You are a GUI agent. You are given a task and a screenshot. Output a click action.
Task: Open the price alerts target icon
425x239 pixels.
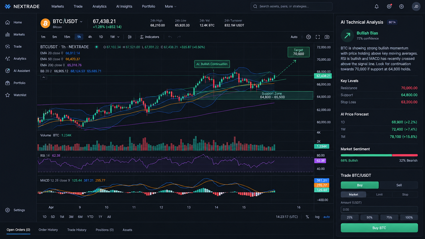point(389,6)
